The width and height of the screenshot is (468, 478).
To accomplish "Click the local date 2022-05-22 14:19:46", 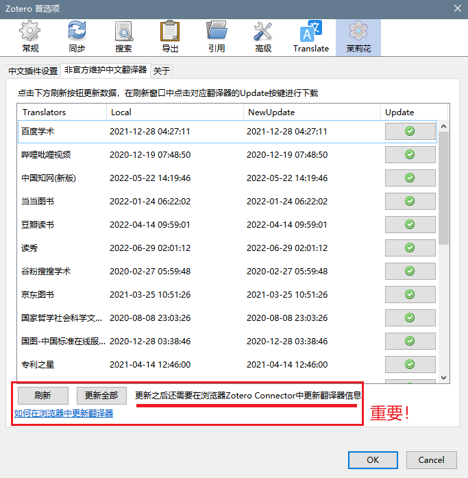I will [x=150, y=178].
